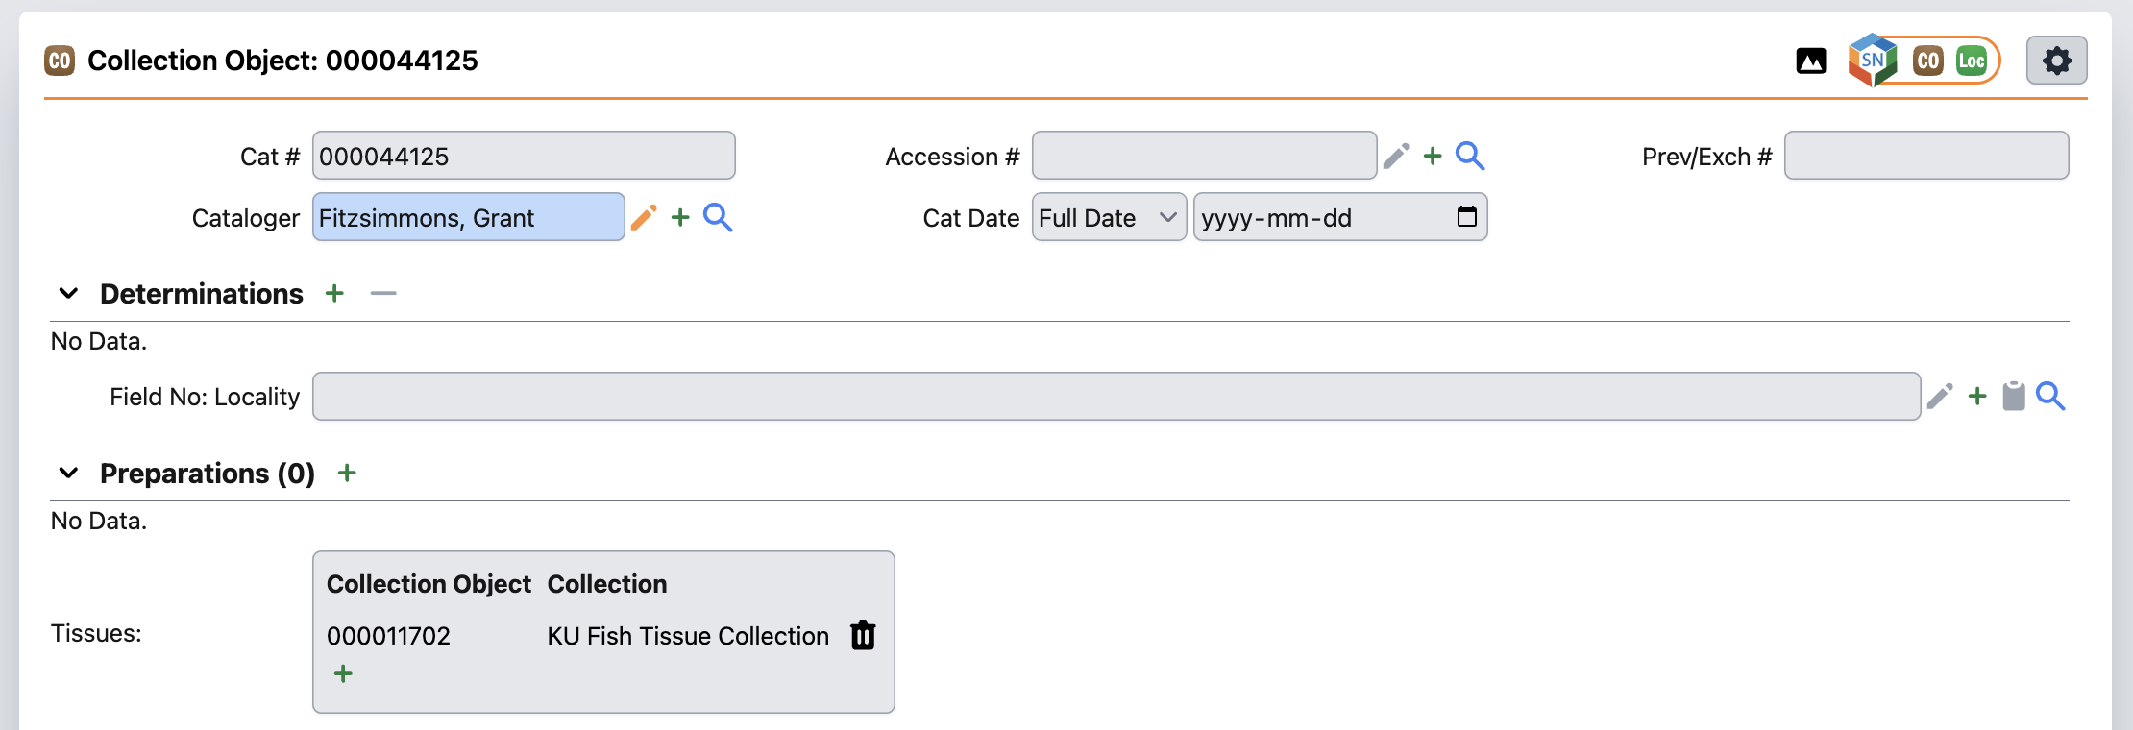Viewport: 2133px width, 730px height.
Task: Delete tissue 000011702 with trash icon
Action: coord(863,636)
